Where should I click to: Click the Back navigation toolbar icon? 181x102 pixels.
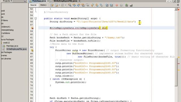point(57,5)
